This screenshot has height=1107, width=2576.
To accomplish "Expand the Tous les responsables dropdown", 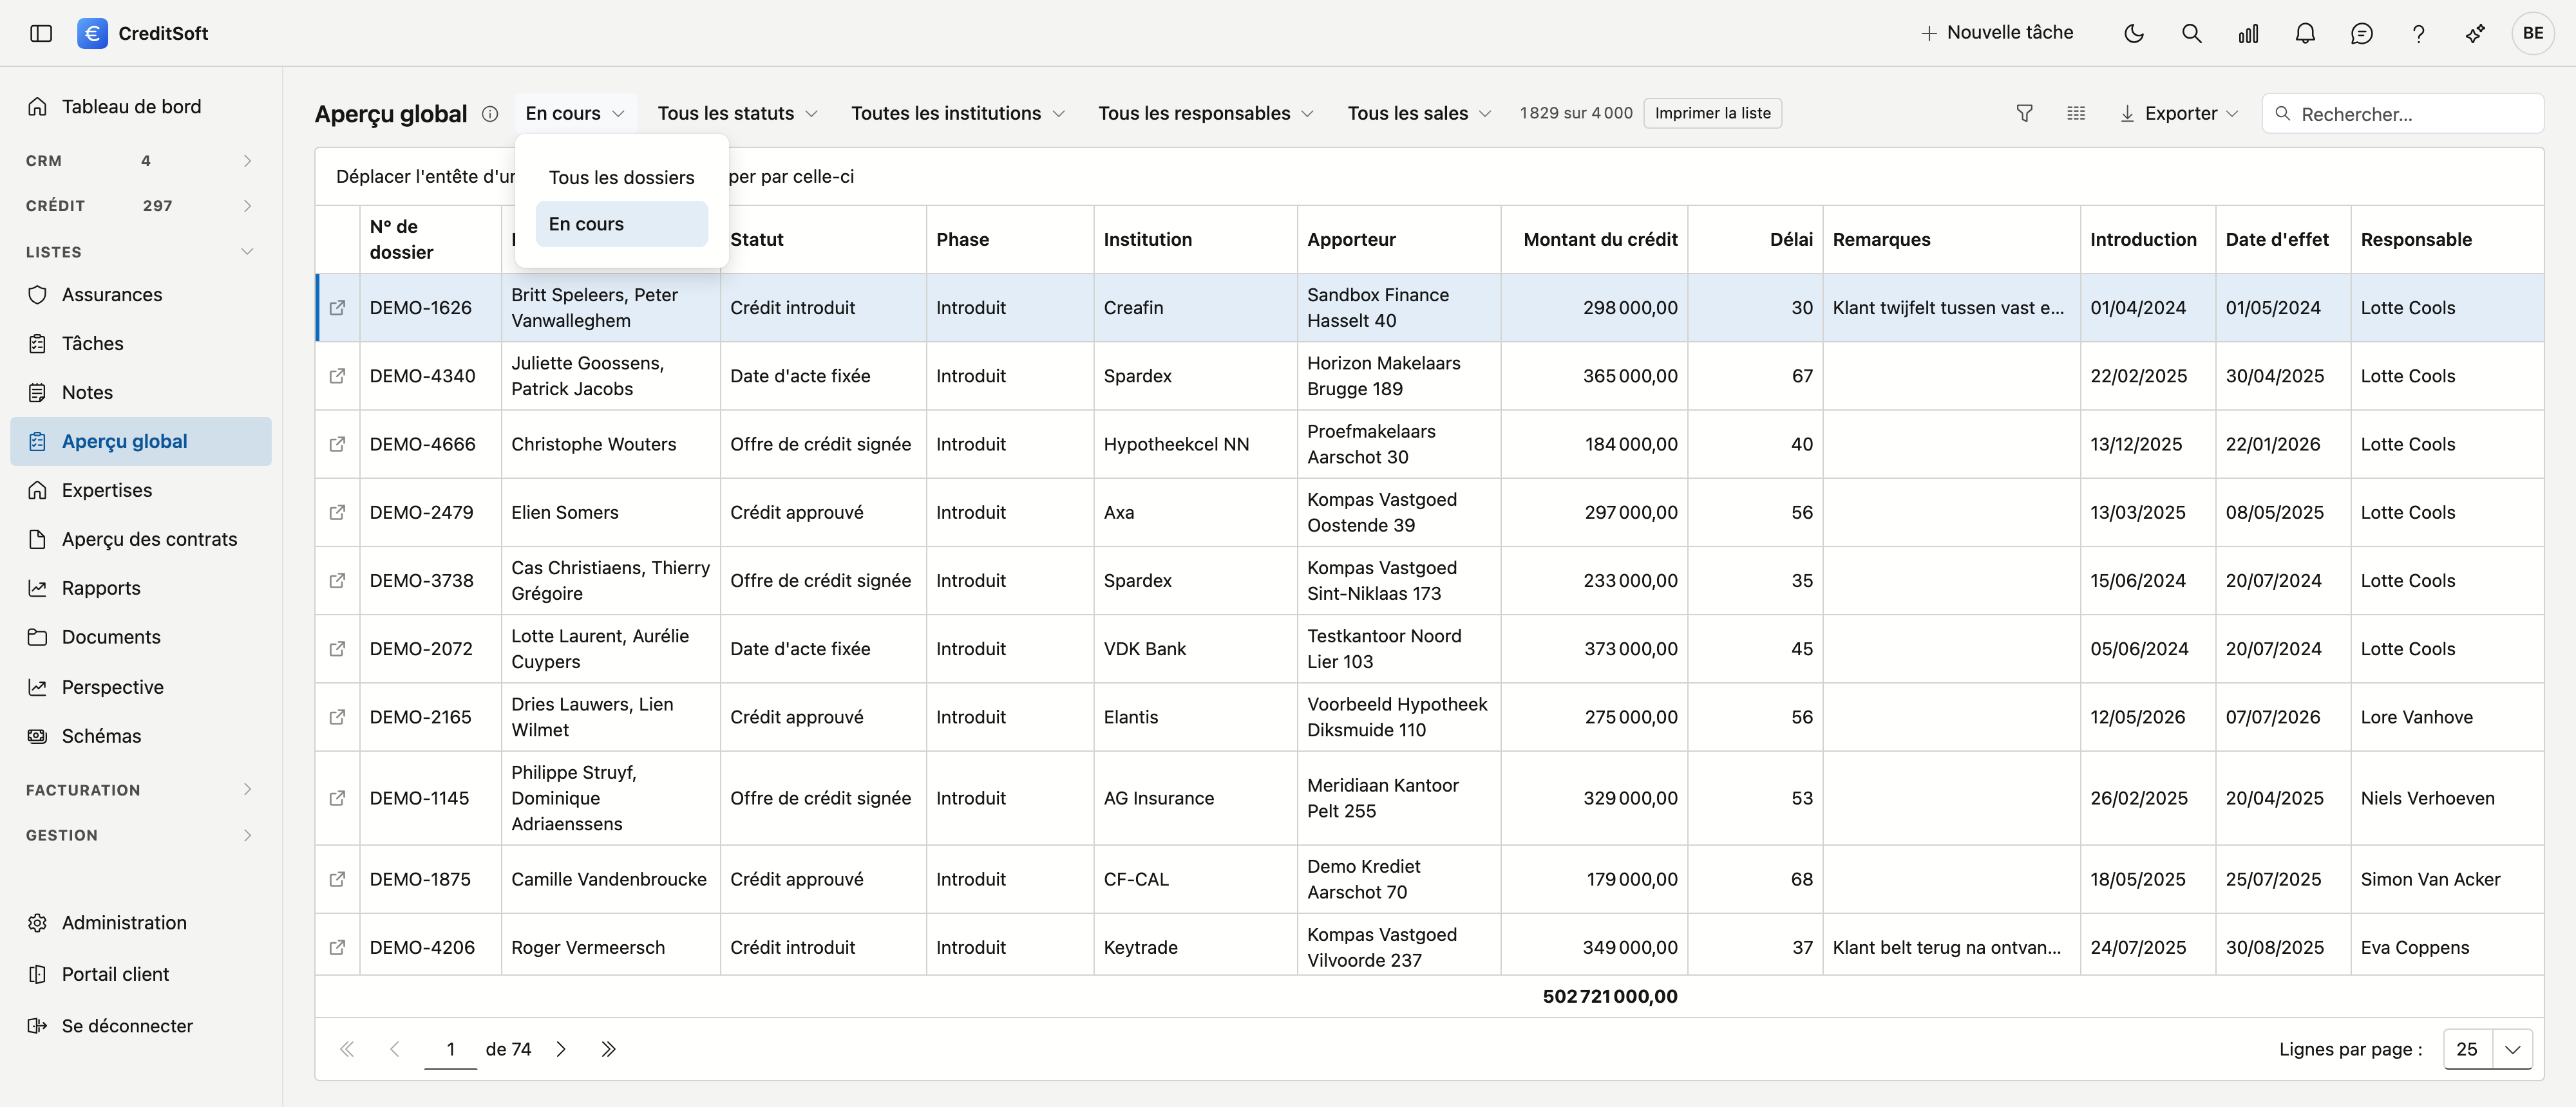I will [1205, 114].
